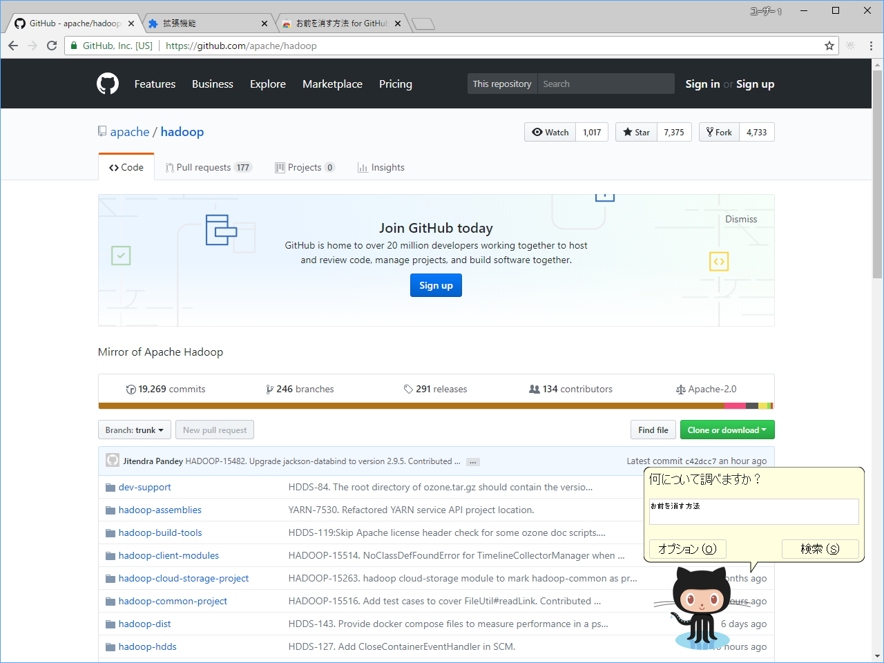Screen dimensions: 884x663
Task: Close the 拡張機能 extensions tab
Action: pos(264,23)
